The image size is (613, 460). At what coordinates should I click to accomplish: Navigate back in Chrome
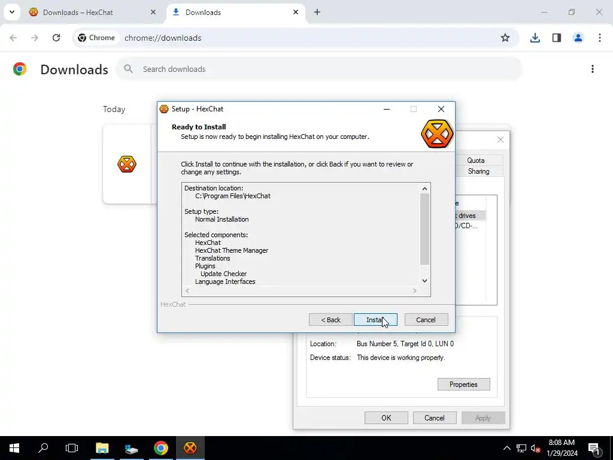[x=13, y=38]
